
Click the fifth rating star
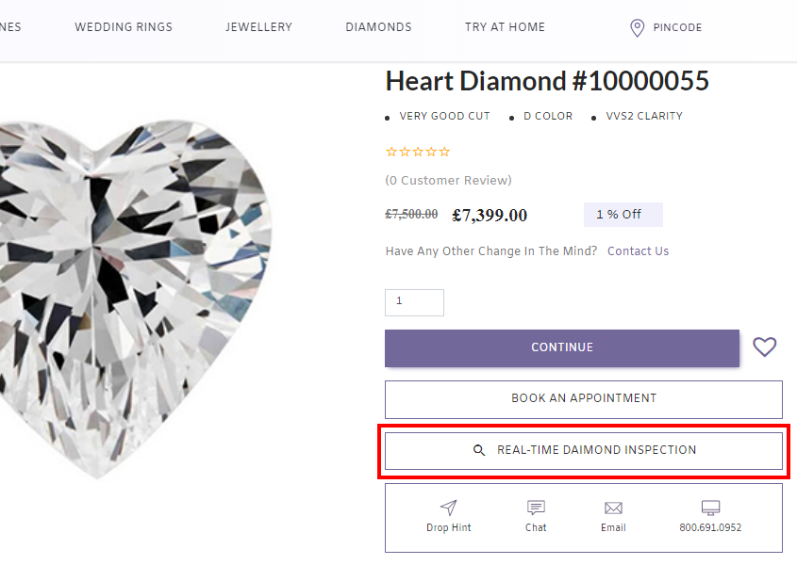click(x=442, y=152)
